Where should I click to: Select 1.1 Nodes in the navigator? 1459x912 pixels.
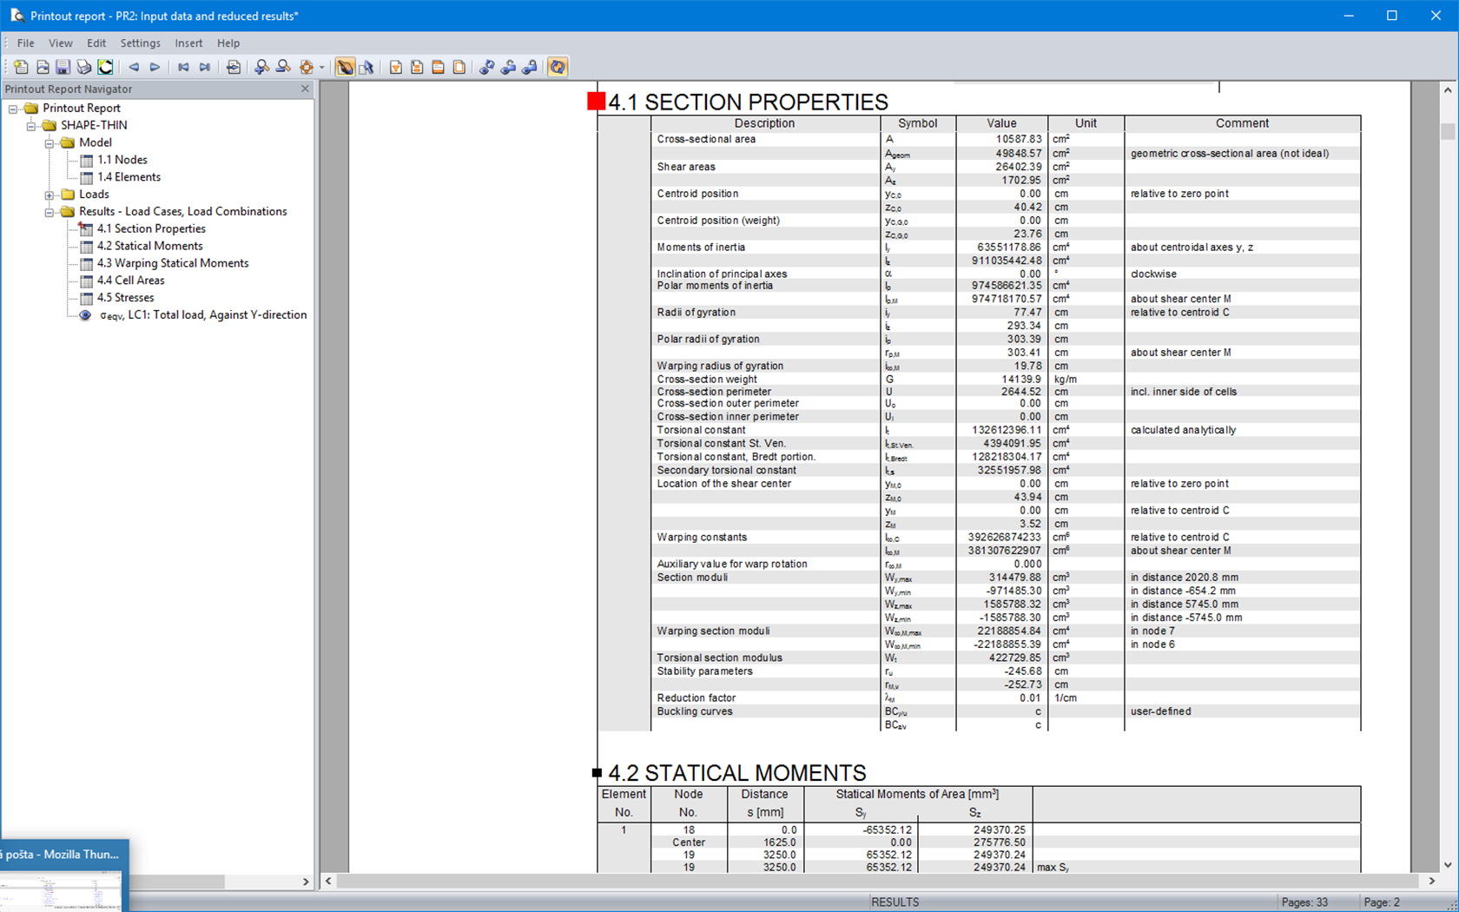point(122,160)
